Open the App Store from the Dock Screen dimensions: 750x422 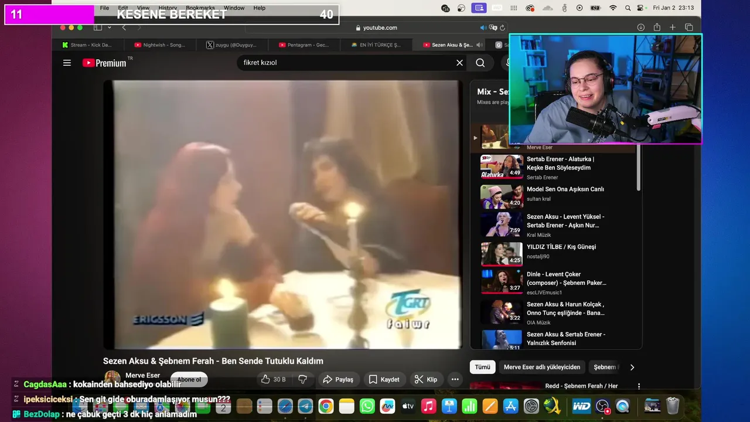tap(510, 406)
